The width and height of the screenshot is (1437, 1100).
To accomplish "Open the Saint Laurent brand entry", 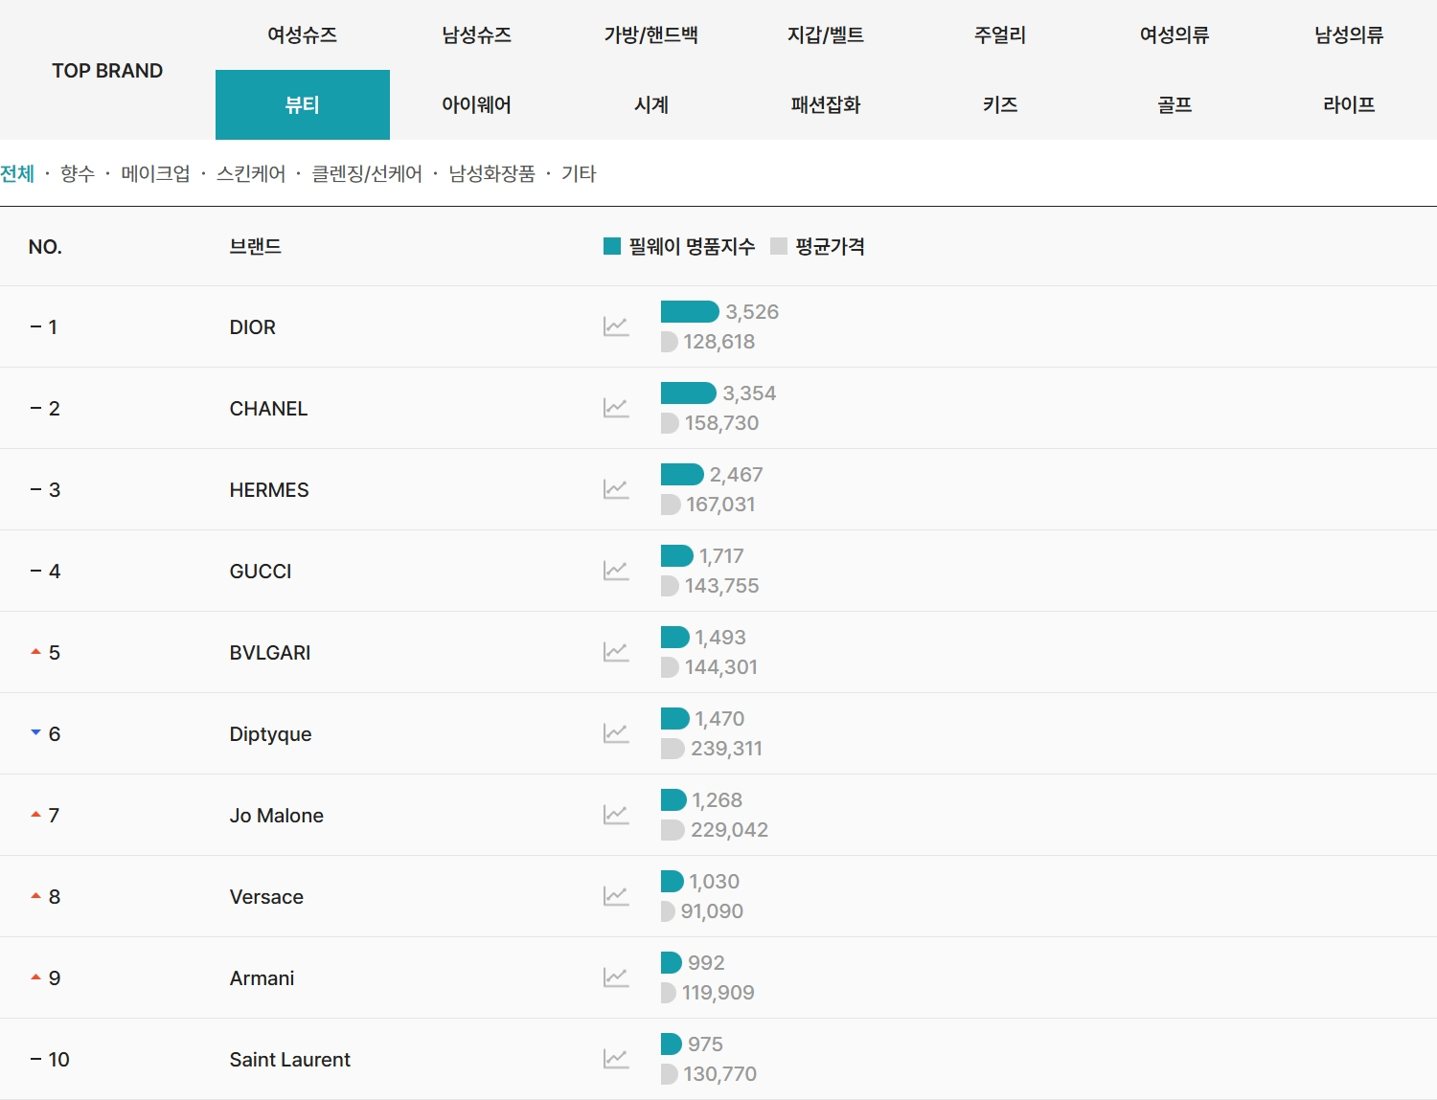I will coord(290,1060).
